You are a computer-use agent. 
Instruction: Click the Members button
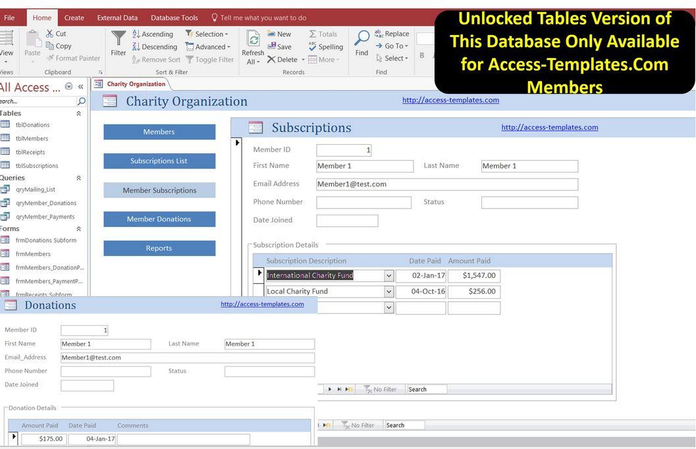pos(159,132)
